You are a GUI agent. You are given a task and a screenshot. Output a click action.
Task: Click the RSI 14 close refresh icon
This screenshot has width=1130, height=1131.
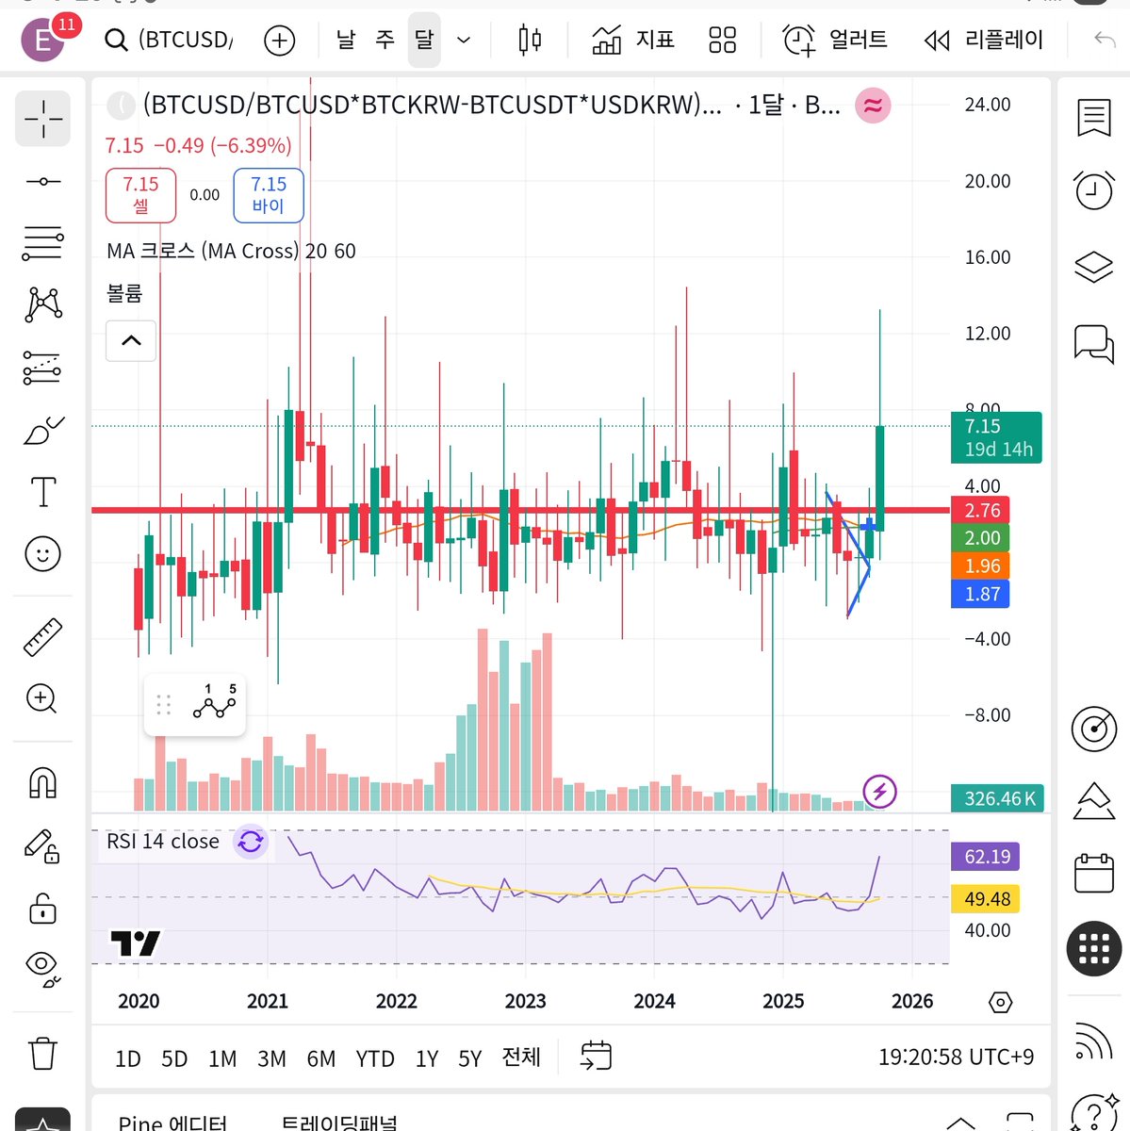[251, 841]
